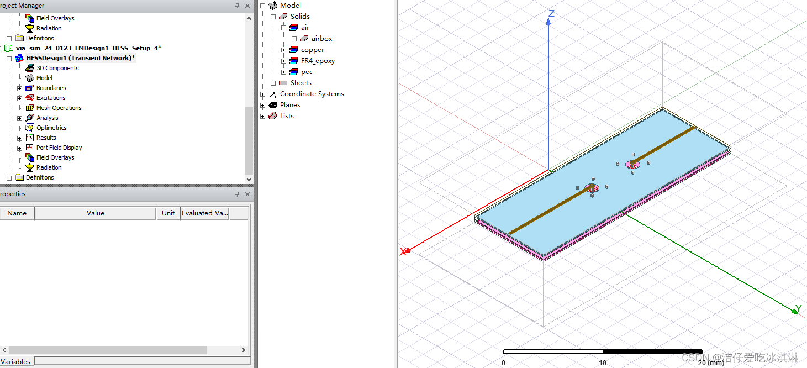Screen dimensions: 807x368
Task: Expand the Boundaries node
Action: [20, 88]
